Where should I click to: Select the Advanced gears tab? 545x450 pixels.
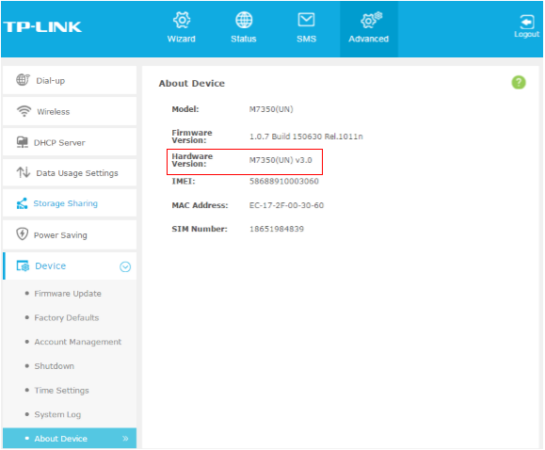369,28
